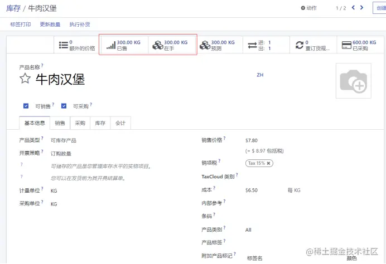Open the 已售 300.00 KG sales stat
386x264 pixels.
click(x=124, y=45)
